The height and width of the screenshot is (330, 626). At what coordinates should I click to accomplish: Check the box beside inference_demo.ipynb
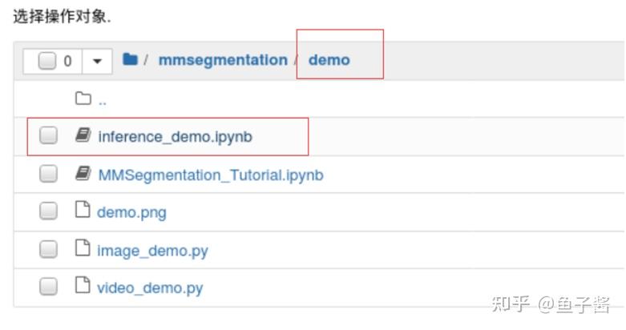[x=48, y=136]
